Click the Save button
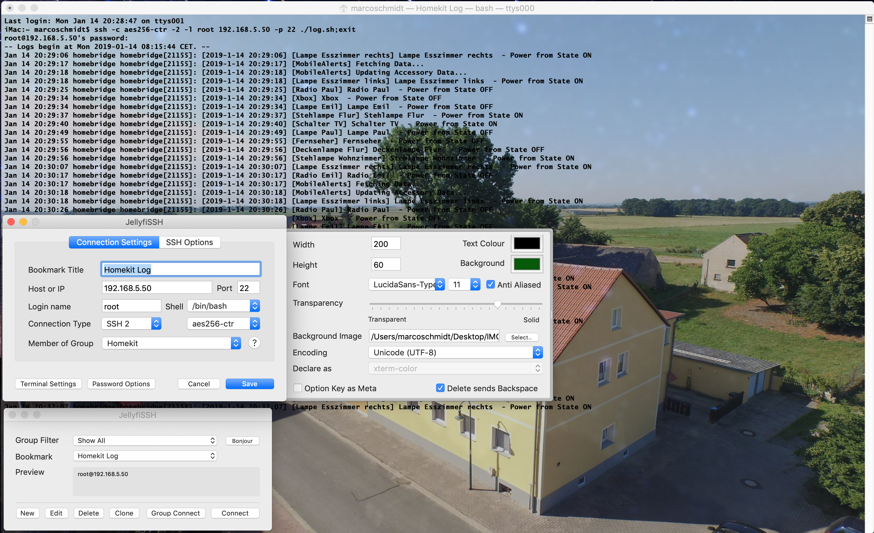 (249, 384)
